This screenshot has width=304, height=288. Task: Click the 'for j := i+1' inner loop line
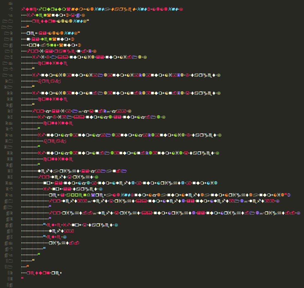[x=82, y=111]
